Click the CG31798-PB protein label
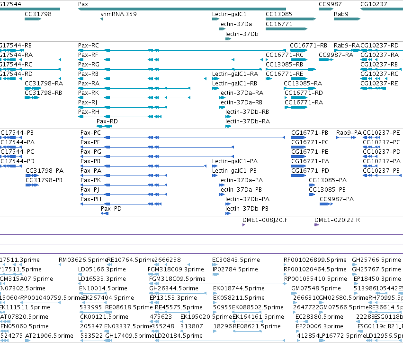Image resolution: width=403 pixels, height=343 pixels. [44, 180]
